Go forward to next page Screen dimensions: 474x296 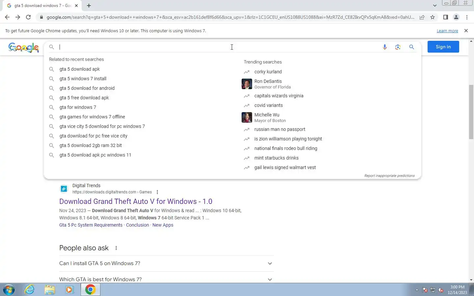click(x=18, y=17)
